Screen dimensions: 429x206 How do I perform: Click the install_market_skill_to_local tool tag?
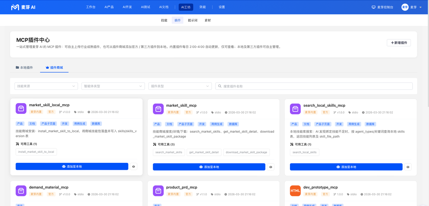pyautogui.click(x=36, y=152)
